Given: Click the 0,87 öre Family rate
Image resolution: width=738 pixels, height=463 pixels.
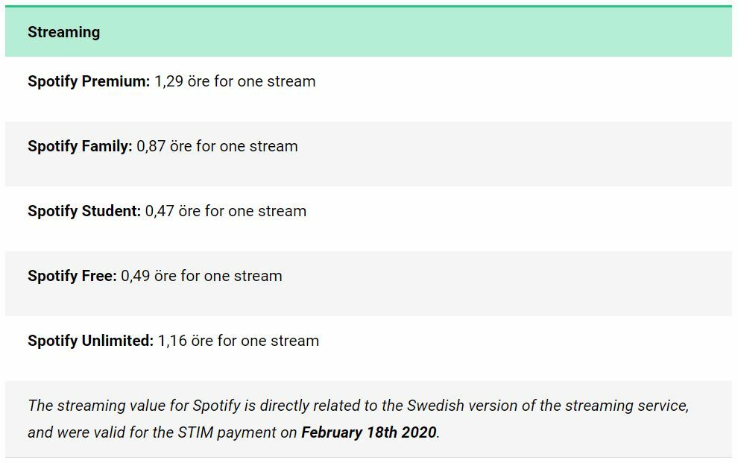Looking at the screenshot, I should (164, 146).
